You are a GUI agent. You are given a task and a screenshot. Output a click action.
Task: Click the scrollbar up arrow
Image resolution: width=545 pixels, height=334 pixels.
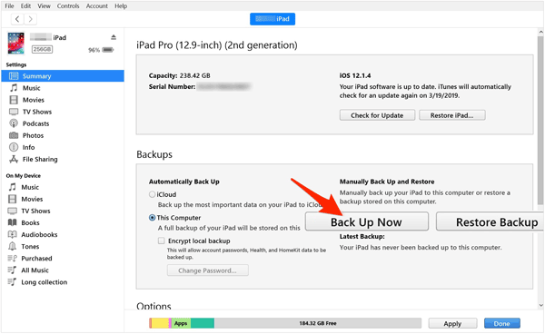point(540,32)
